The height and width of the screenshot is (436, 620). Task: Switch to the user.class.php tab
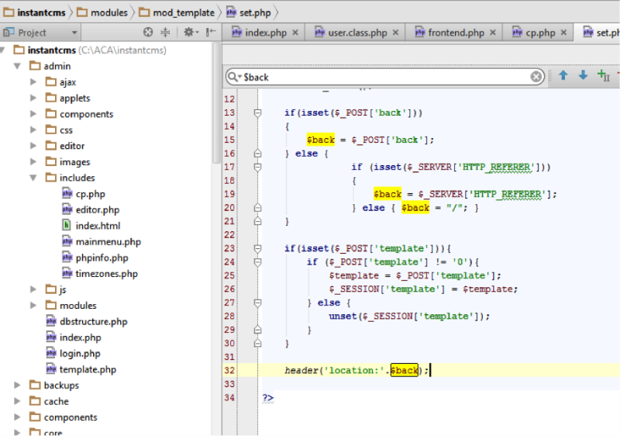356,33
